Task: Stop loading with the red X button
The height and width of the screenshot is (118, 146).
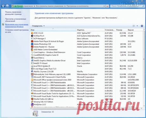Action: (x=107, y=6)
